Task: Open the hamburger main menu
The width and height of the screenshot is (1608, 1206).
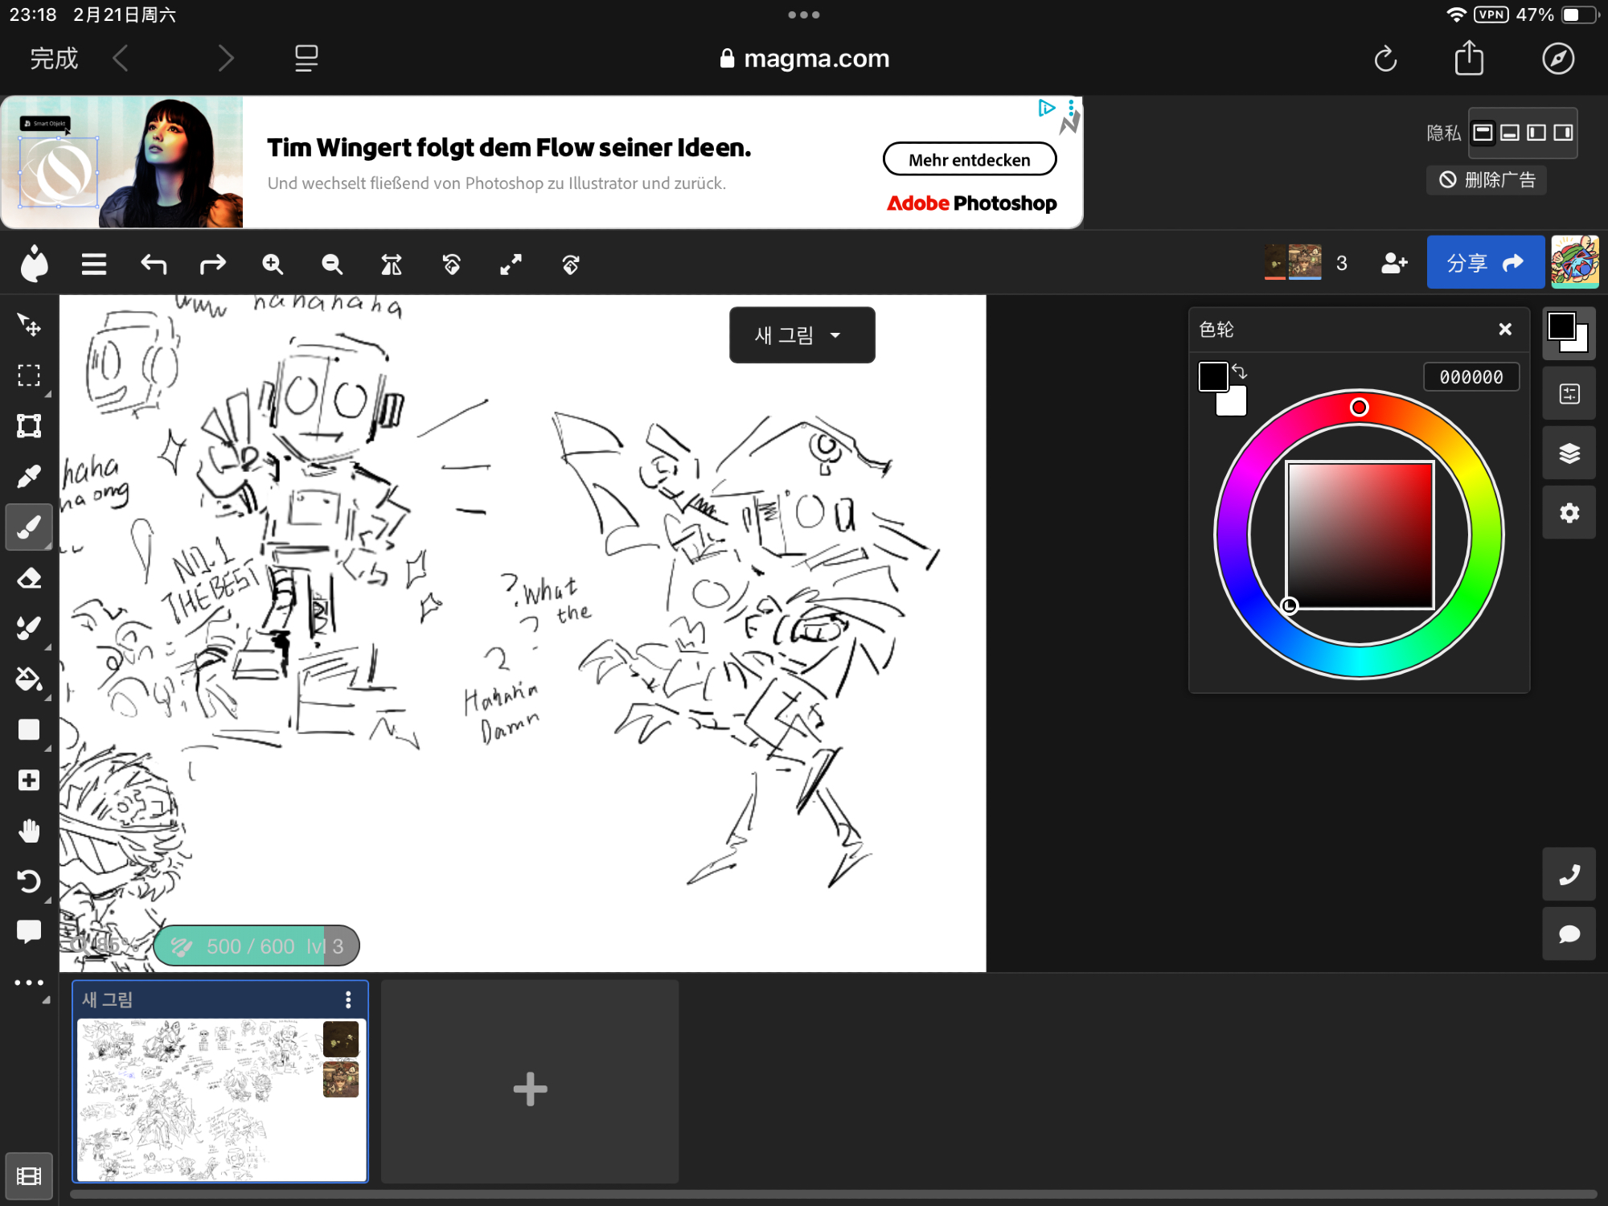Action: click(x=94, y=264)
